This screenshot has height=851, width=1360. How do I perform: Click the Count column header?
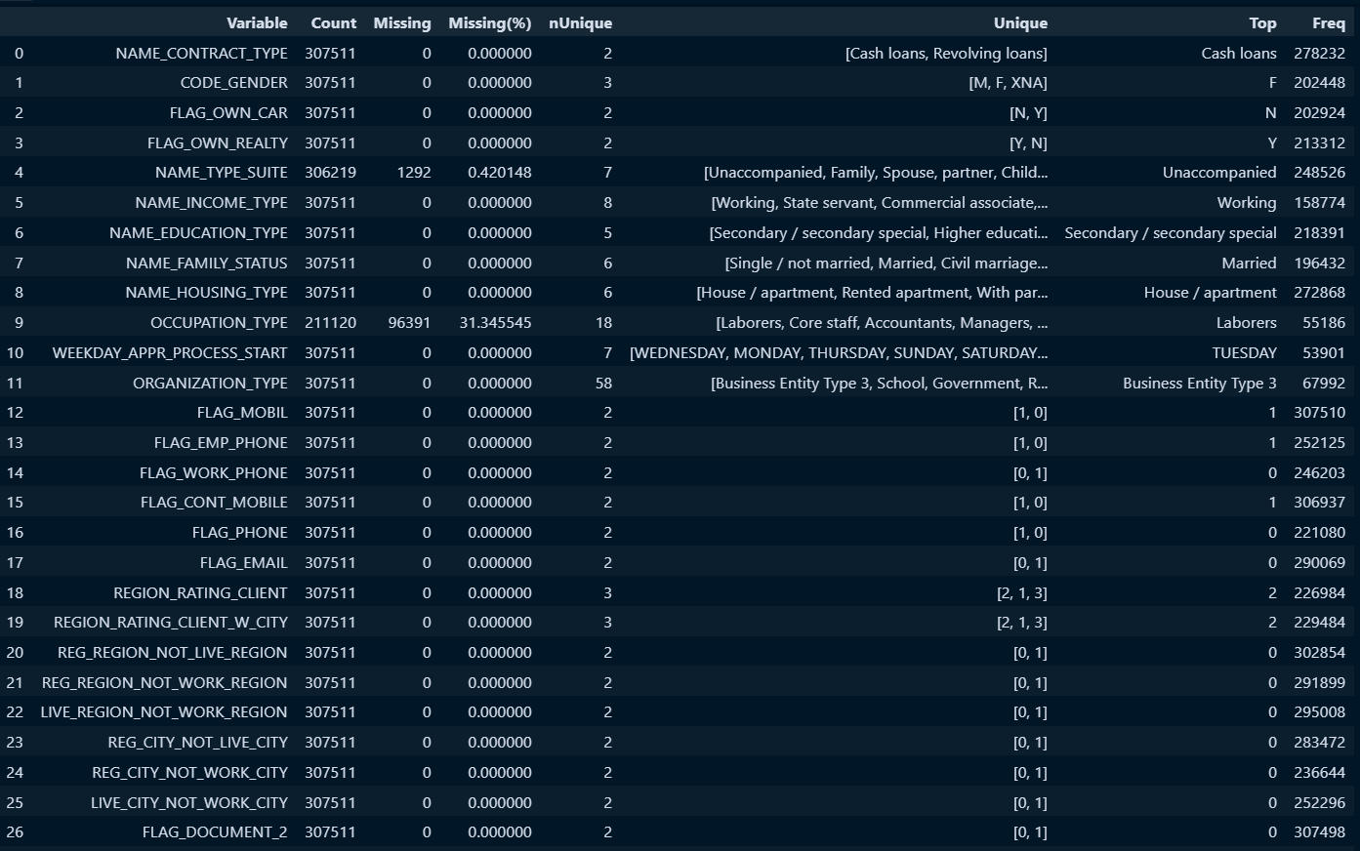[x=333, y=23]
